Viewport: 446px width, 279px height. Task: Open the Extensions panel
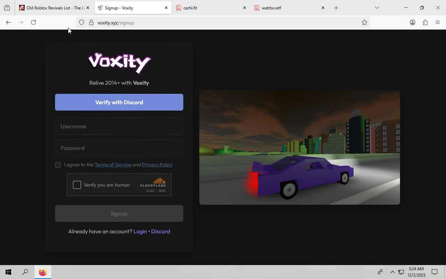[425, 23]
